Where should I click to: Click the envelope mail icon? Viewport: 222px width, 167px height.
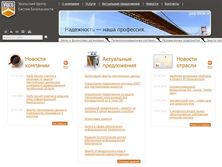tap(17, 32)
